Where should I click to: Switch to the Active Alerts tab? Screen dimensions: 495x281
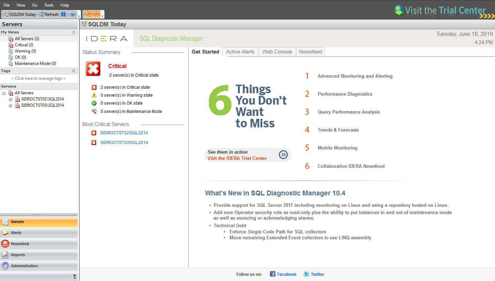coord(240,52)
